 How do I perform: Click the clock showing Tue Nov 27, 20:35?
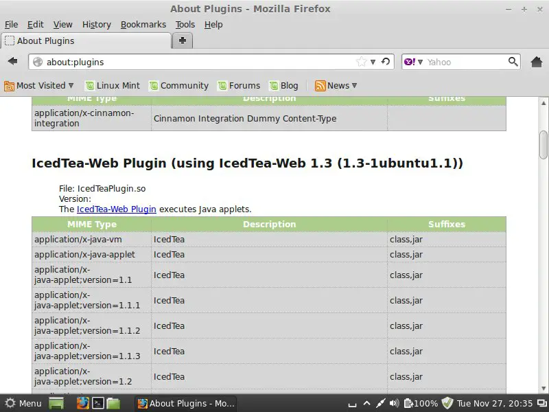(x=494, y=403)
